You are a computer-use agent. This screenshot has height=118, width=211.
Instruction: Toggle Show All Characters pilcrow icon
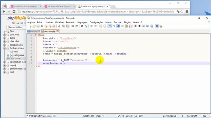[x=114, y=26]
